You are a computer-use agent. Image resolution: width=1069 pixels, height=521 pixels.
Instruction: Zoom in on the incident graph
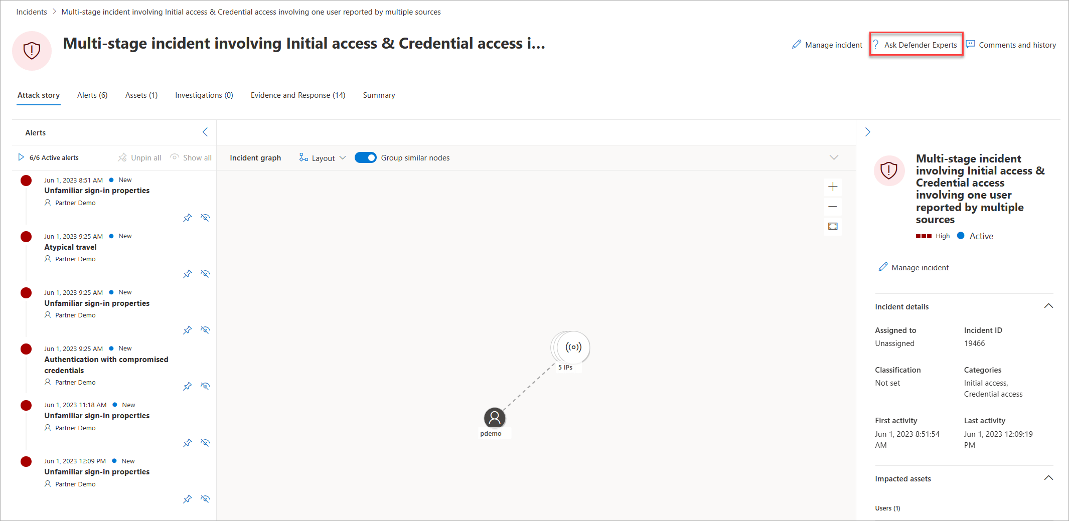tap(833, 187)
